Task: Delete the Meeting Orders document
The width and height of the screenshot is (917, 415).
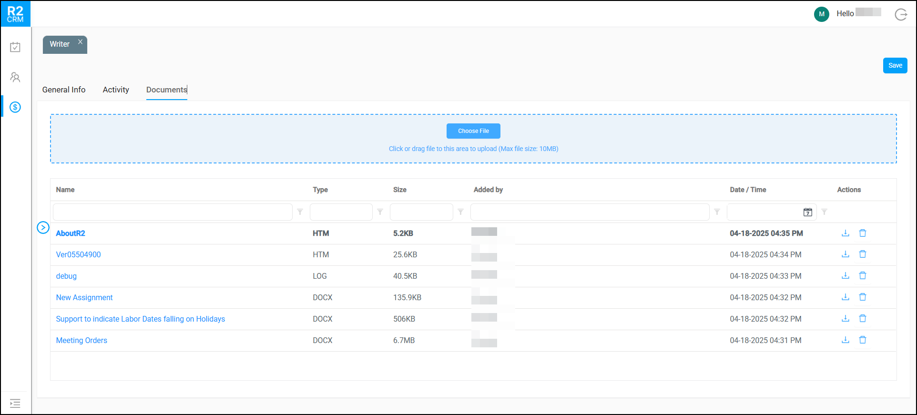Action: (862, 340)
